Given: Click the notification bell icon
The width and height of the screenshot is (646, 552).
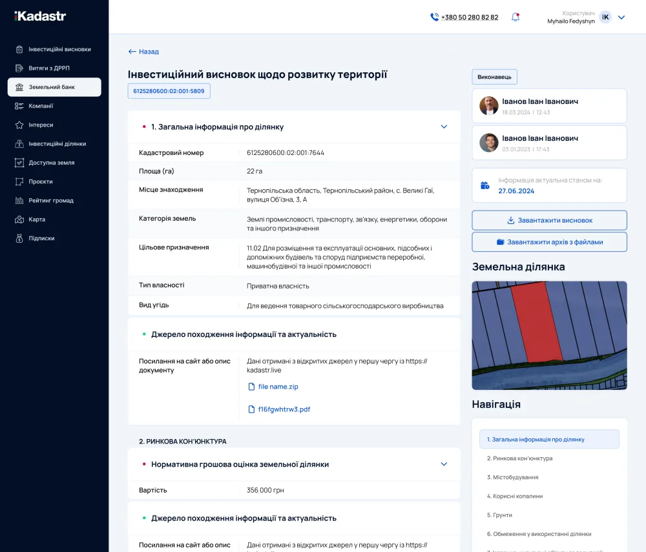Looking at the screenshot, I should [516, 17].
